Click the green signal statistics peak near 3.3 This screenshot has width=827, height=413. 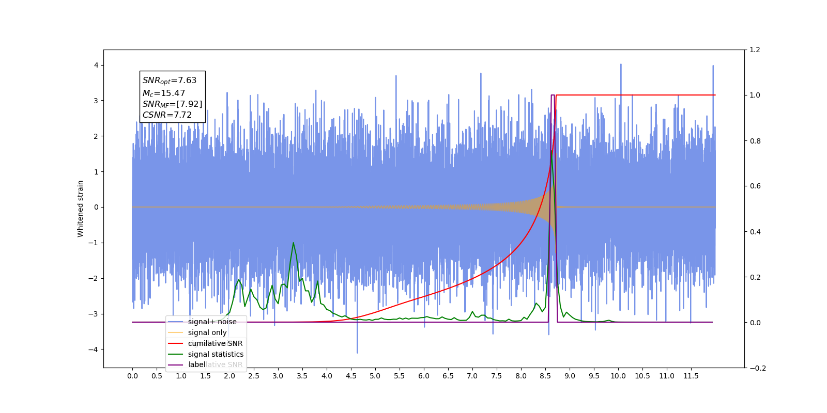point(294,243)
